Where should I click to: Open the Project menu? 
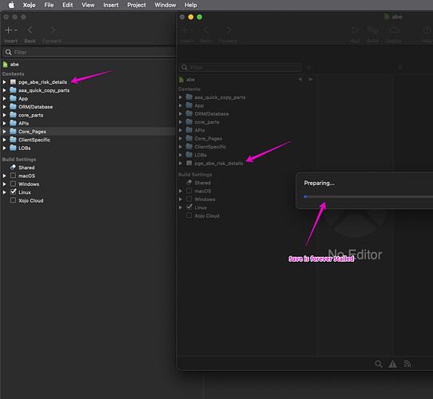coord(137,5)
